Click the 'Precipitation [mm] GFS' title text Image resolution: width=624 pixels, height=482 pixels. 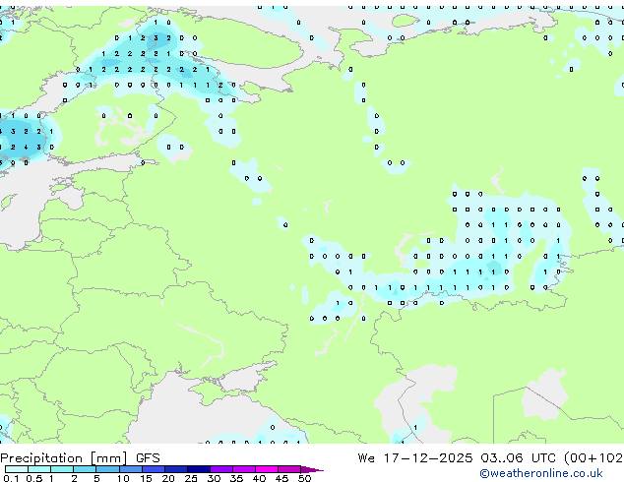coord(80,458)
